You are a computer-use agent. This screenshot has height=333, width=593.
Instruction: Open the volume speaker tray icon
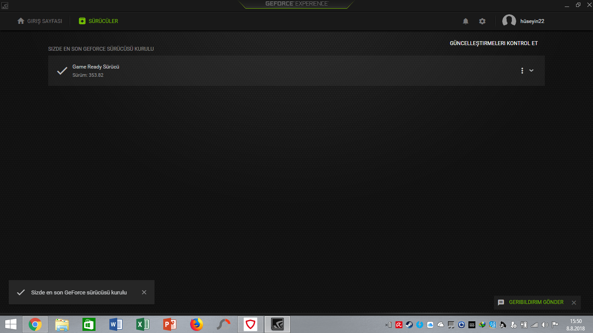(545, 324)
